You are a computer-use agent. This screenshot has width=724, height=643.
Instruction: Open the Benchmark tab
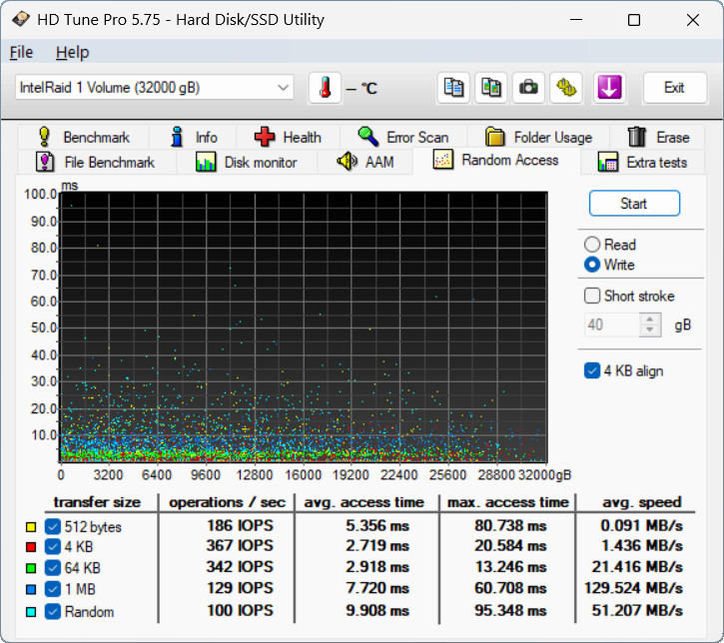84,137
